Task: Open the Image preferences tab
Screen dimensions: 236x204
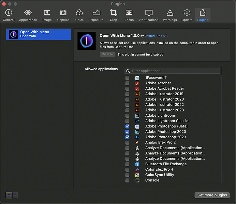Action: coord(47,15)
